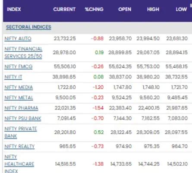The image size is (192, 173).
Task: Select Financial Services change value 0.19
Action: [99, 53]
